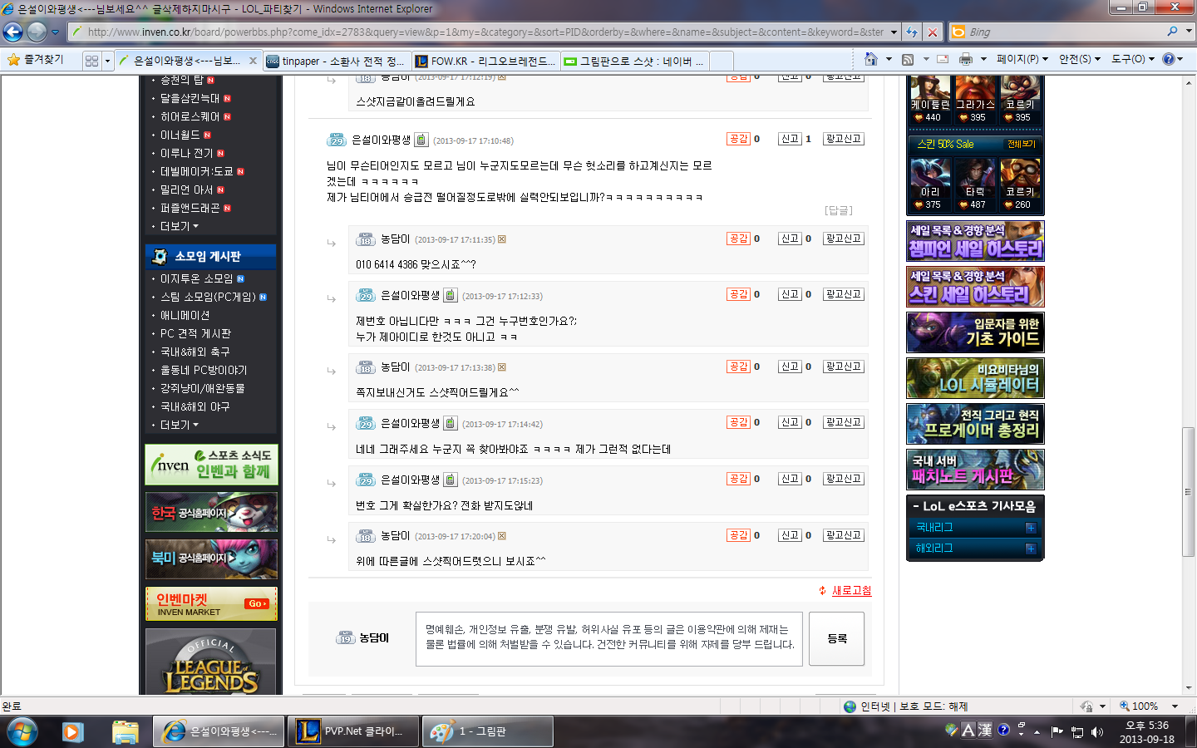Click the 전체보기 link in skin sale
1197x748 pixels.
(1021, 144)
